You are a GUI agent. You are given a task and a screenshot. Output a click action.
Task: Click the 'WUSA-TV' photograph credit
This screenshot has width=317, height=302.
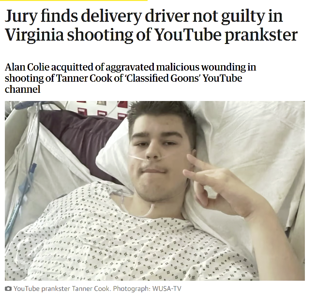167,288
